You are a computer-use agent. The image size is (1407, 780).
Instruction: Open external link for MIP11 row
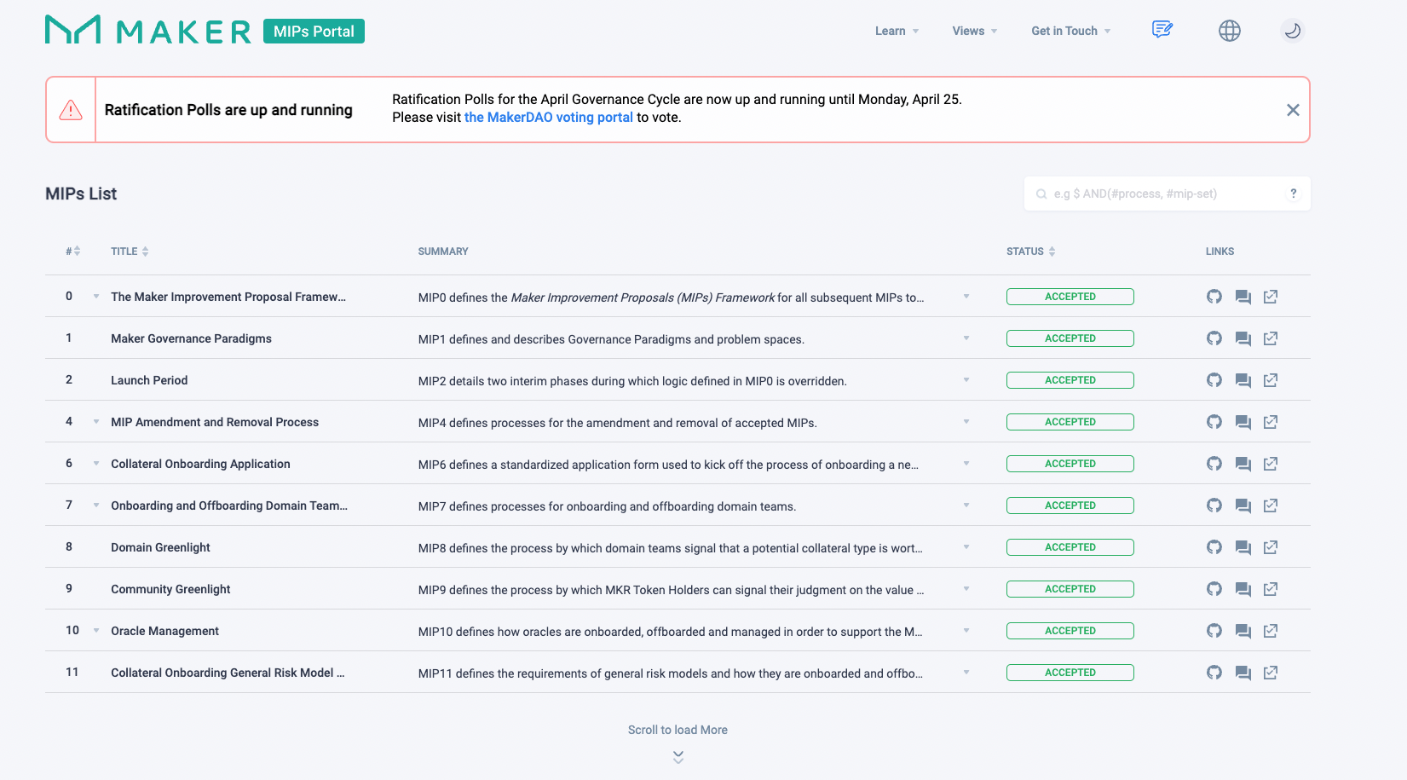[1271, 673]
